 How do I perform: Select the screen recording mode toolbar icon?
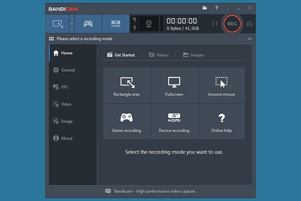(57, 24)
